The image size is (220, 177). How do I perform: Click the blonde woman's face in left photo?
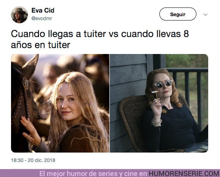(67, 101)
